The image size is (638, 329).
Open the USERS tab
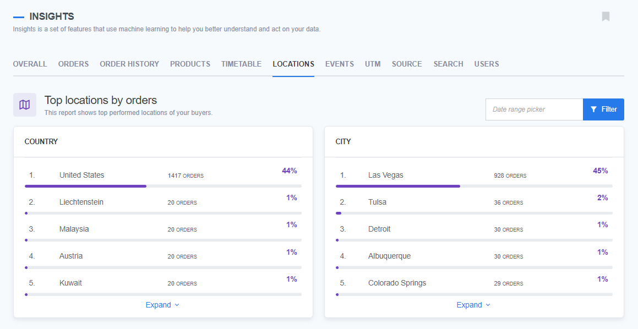tap(486, 64)
